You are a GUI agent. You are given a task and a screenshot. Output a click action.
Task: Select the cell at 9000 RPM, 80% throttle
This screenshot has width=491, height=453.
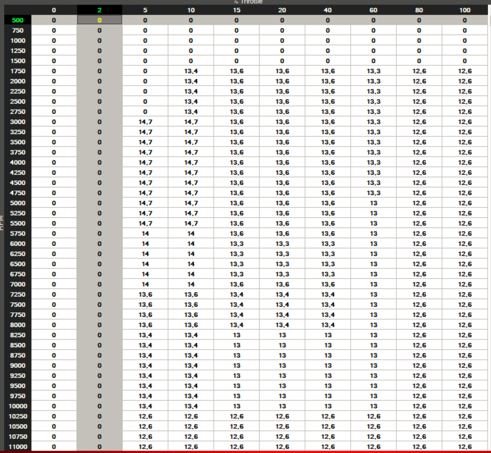click(x=419, y=366)
